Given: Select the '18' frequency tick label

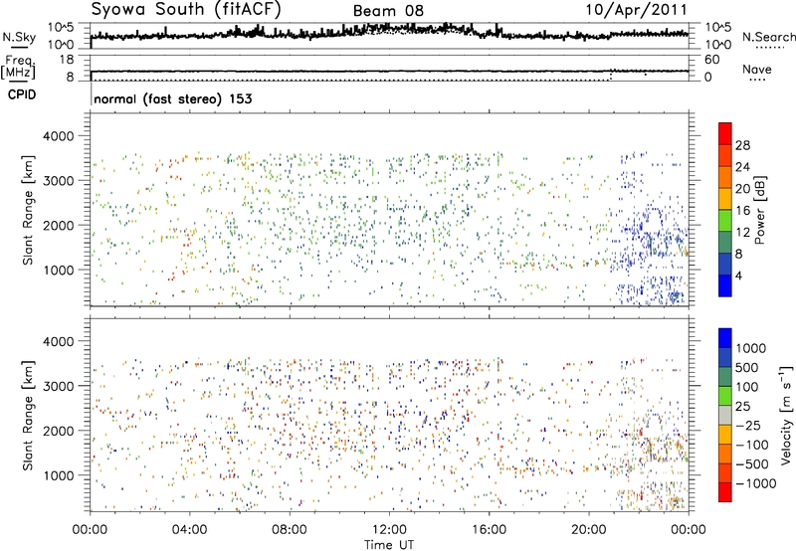Looking at the screenshot, I should coord(67,60).
